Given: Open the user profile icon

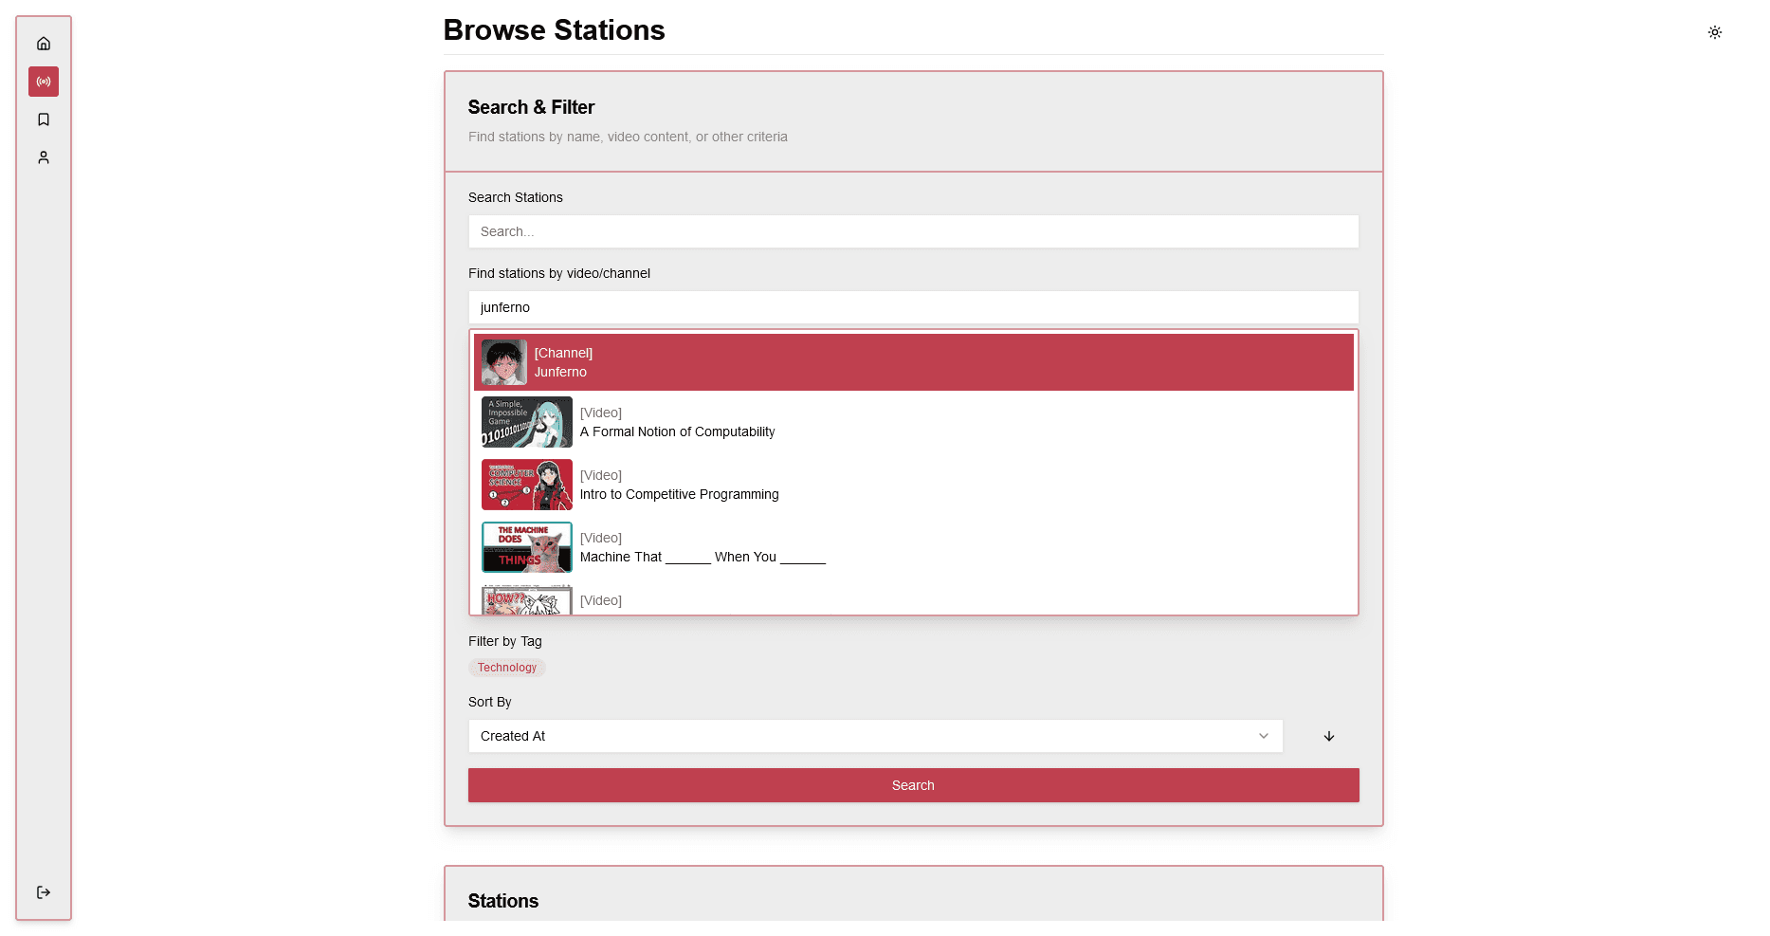Looking at the screenshot, I should pos(44,157).
